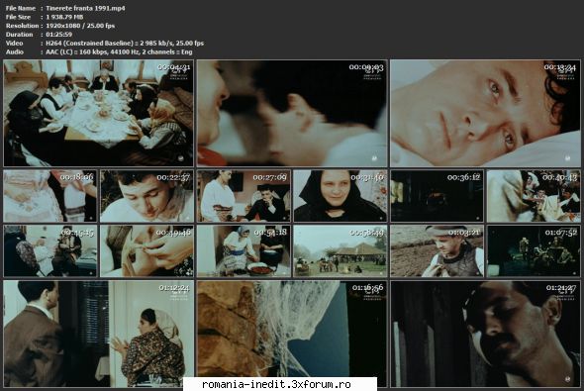The height and width of the screenshot is (391, 584).
Task: Open the thumbnail at 00:40:43
Action: (x=534, y=196)
